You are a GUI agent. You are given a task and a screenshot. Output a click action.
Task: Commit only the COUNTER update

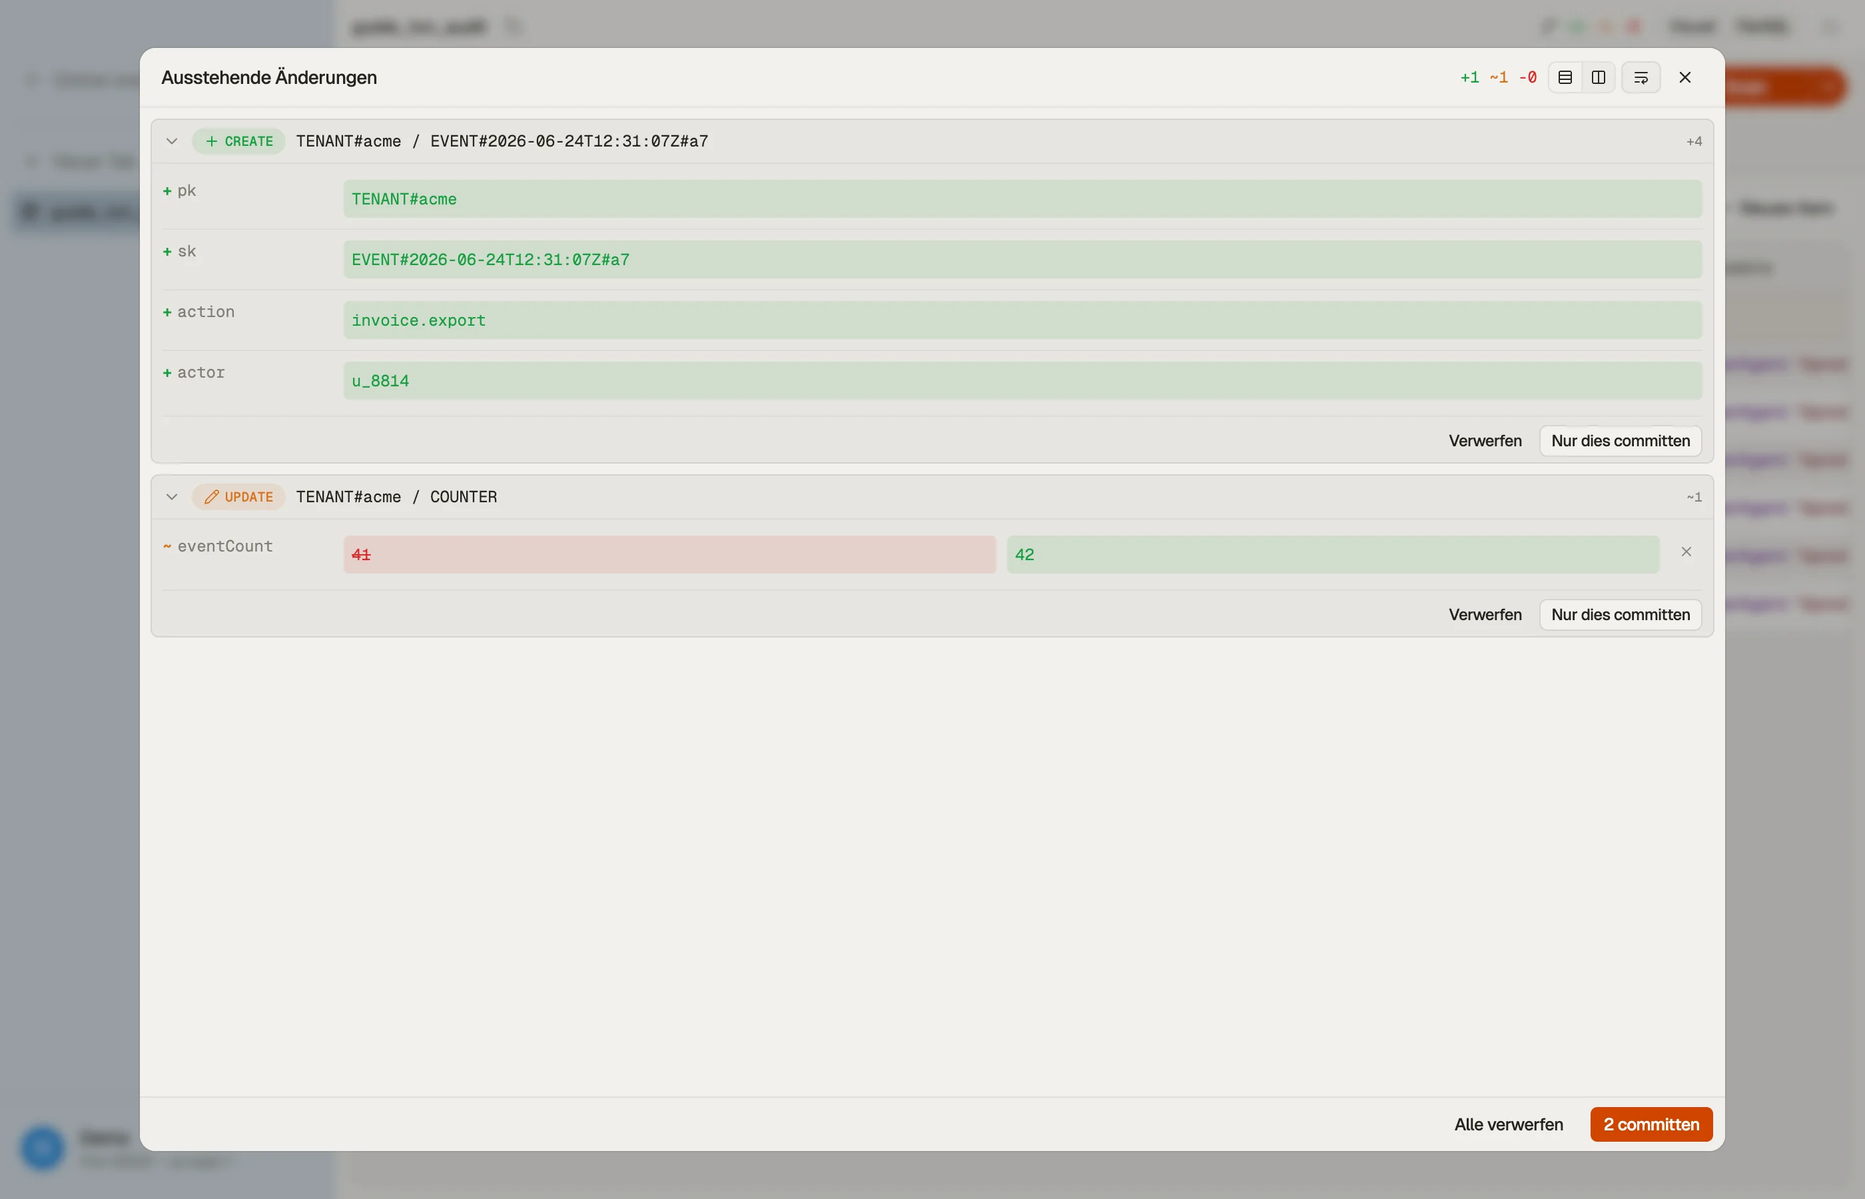[x=1621, y=614]
